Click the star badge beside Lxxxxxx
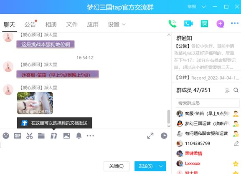The height and width of the screenshot is (174, 241). point(236,164)
